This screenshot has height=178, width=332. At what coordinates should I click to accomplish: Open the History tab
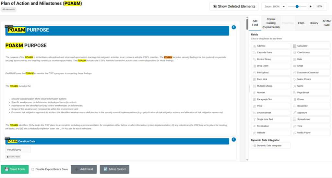[314, 23]
